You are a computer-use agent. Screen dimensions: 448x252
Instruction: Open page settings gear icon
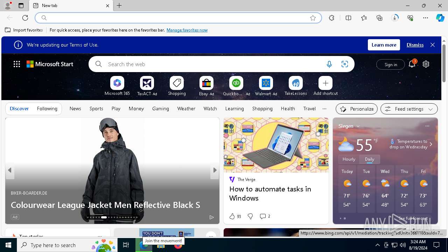[426, 64]
